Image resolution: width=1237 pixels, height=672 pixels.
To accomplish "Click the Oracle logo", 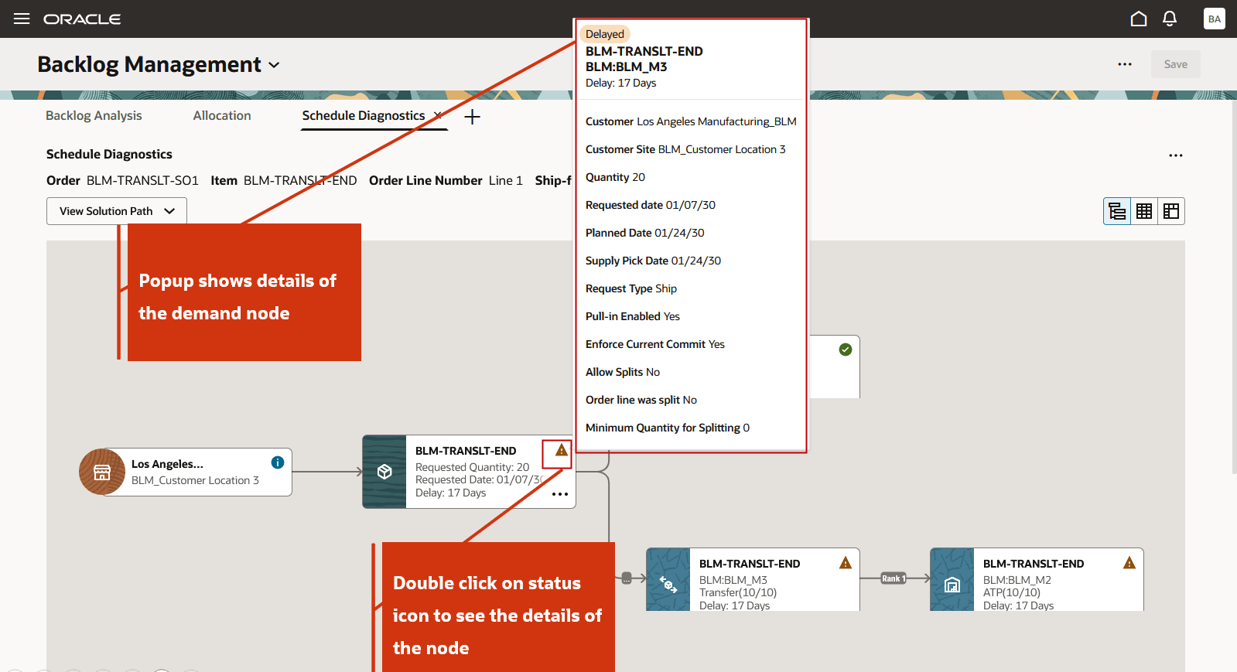I will pos(82,19).
